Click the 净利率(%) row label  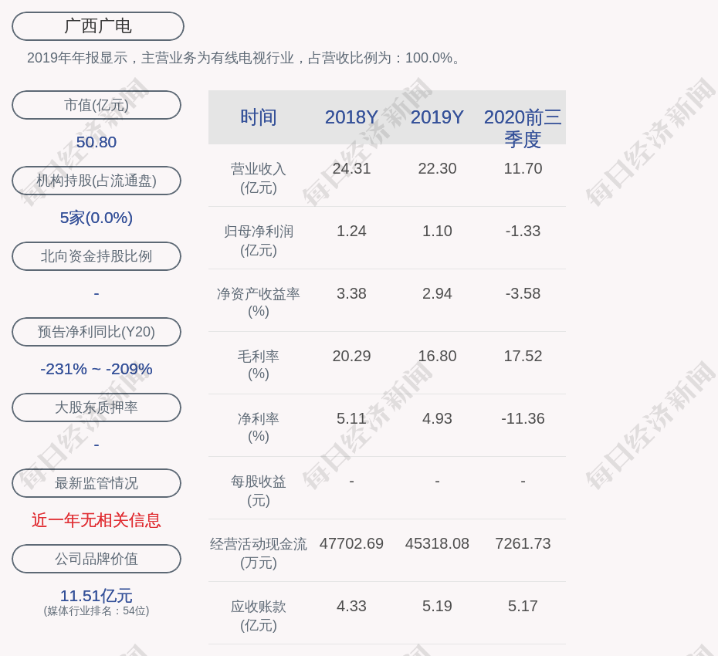[x=259, y=427]
